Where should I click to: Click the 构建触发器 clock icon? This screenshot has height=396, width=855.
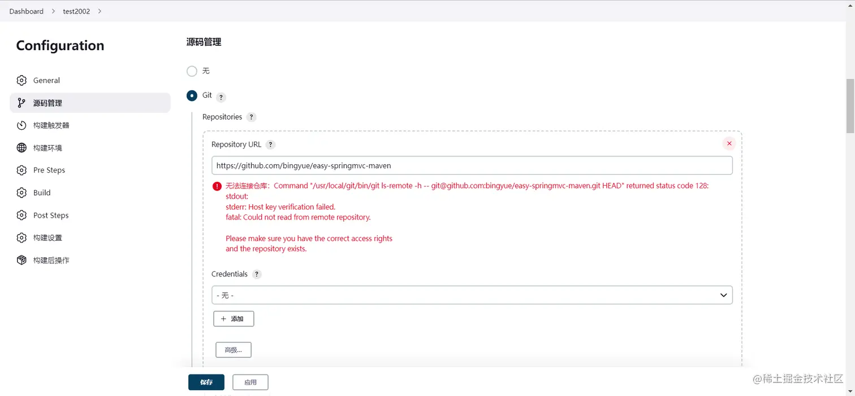coord(21,125)
